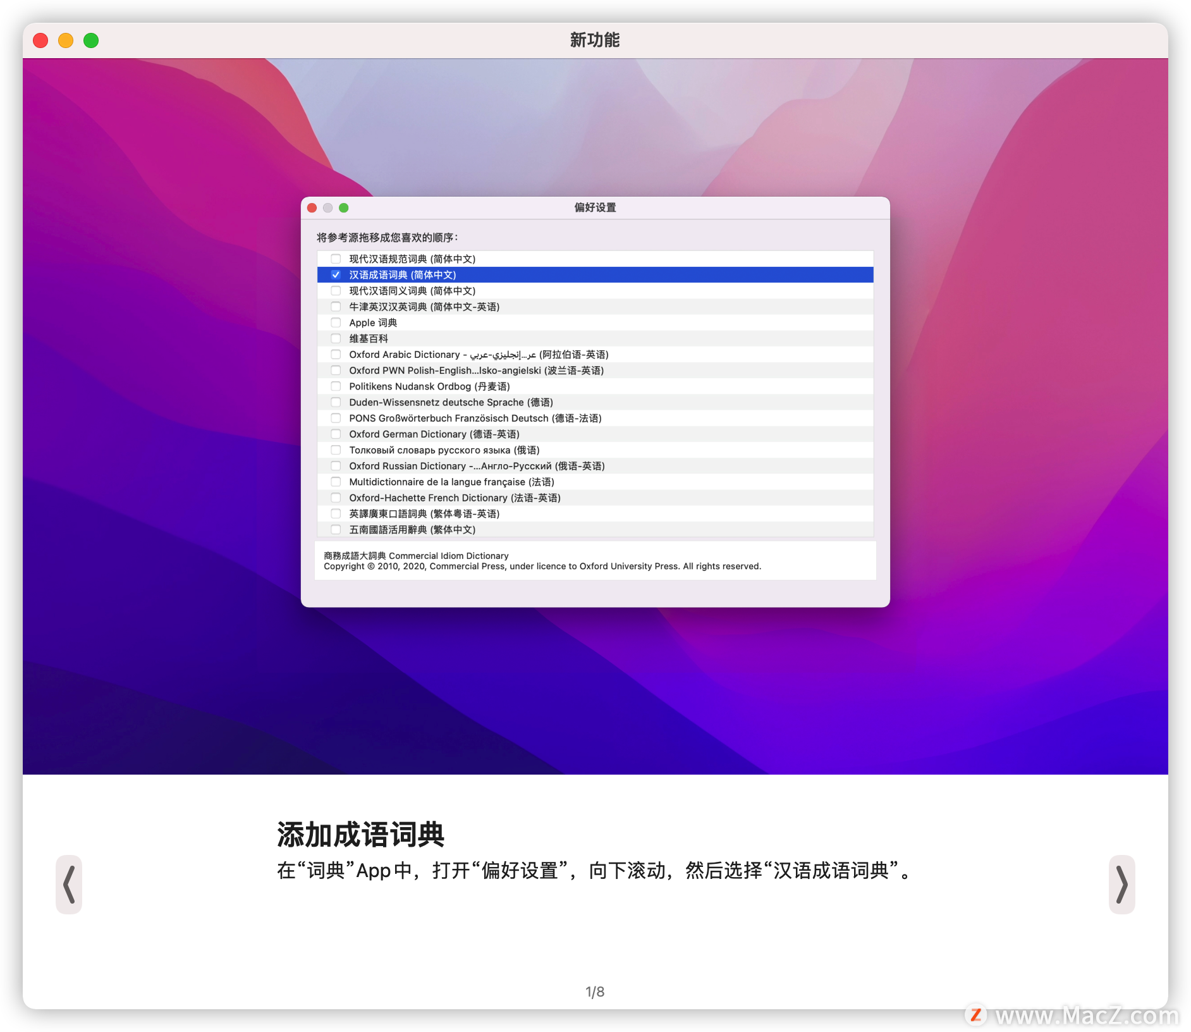Check Multidictionnaire de la langue française box
Screen dimensions: 1191x1032
336,482
